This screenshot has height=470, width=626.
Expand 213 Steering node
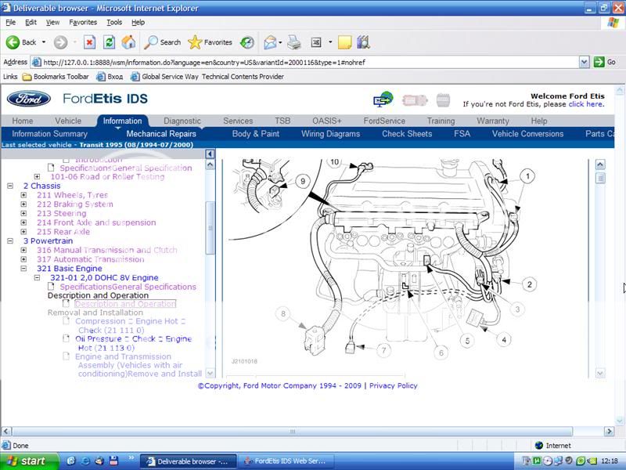pos(23,213)
